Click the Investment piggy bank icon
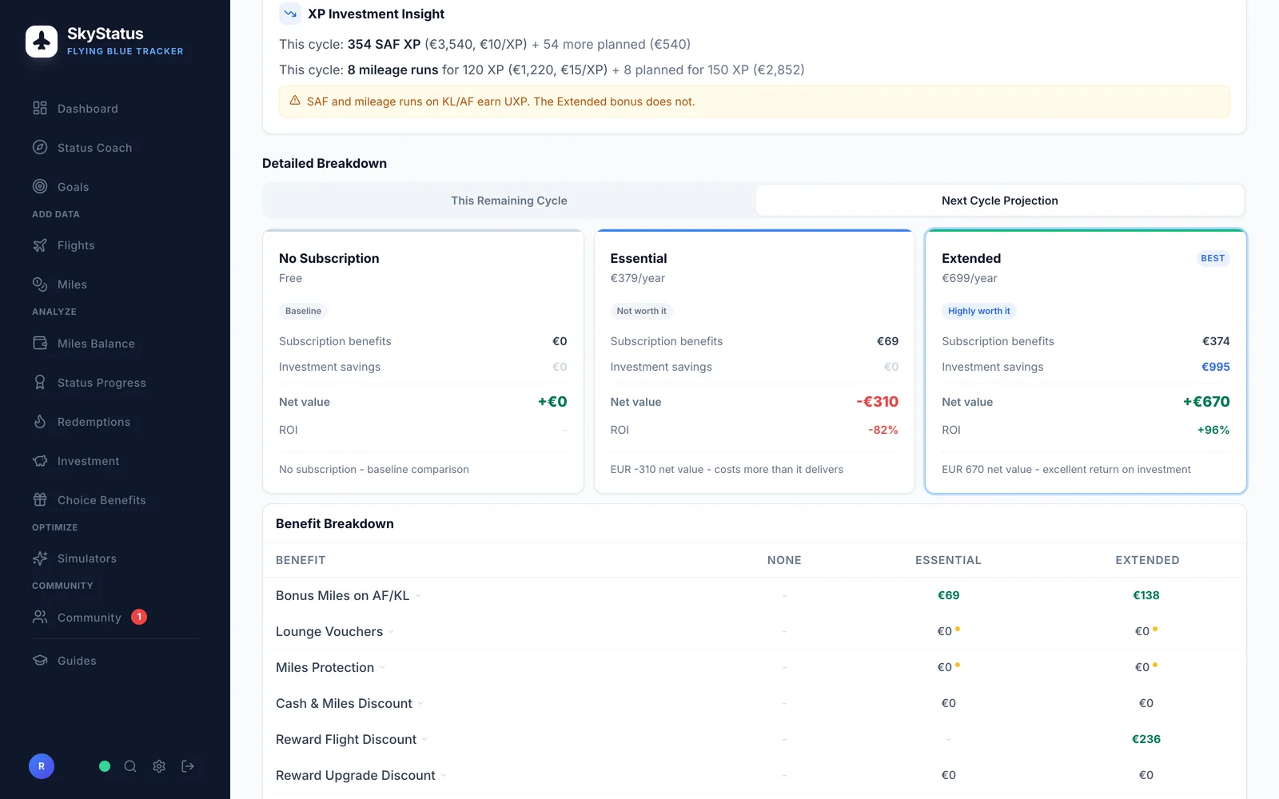Screen dimensions: 1279x799 point(40,460)
